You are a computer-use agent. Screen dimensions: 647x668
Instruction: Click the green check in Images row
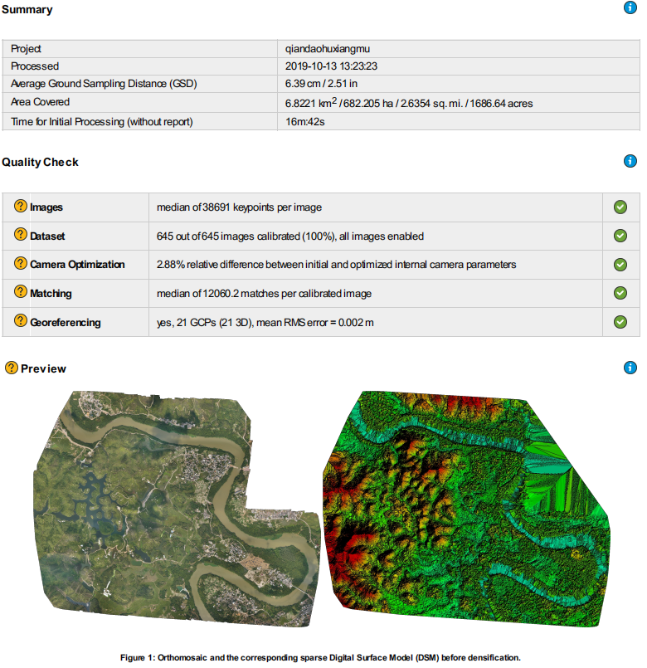620,207
